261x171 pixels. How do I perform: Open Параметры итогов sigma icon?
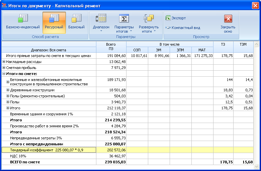tap(124, 19)
